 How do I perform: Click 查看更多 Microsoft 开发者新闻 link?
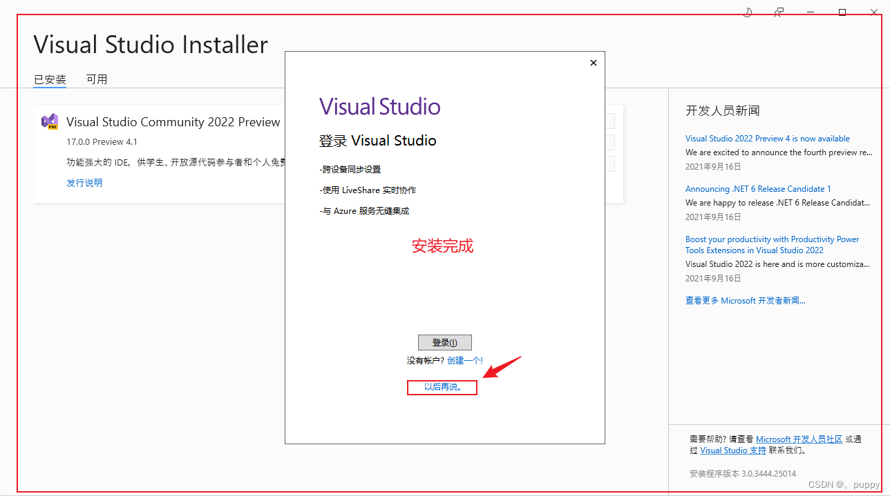click(746, 300)
